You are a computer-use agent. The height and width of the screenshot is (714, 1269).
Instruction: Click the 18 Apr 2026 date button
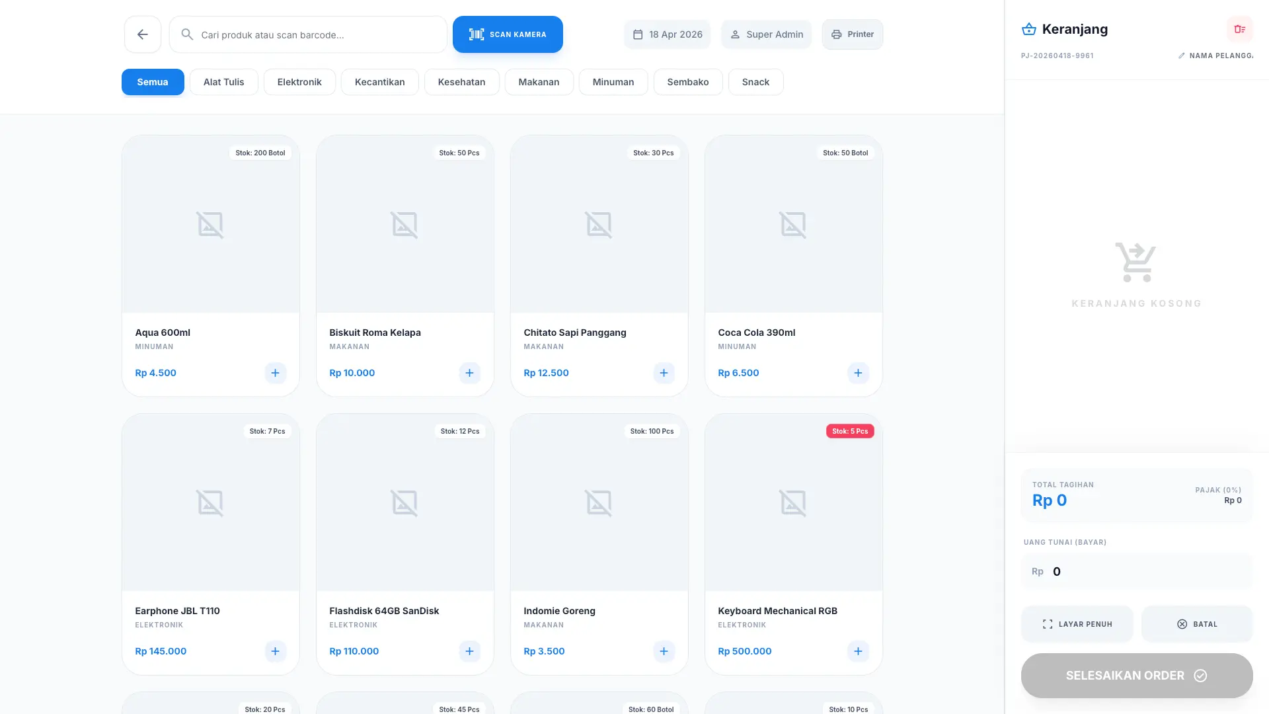tap(668, 34)
